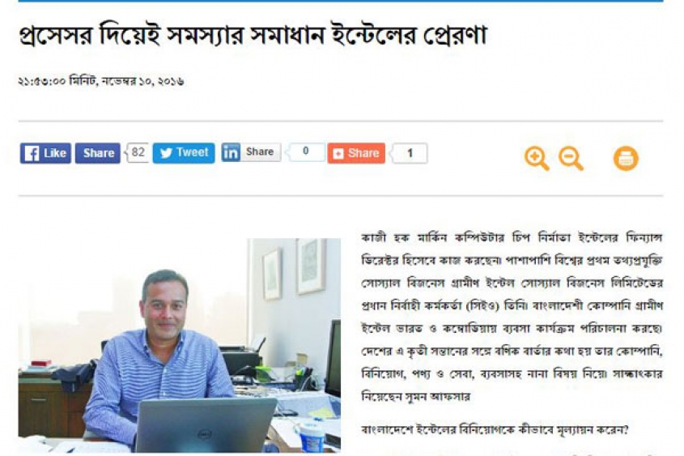The width and height of the screenshot is (684, 456).
Task: Increase text size with the zoom-in magnifier
Action: 537,159
